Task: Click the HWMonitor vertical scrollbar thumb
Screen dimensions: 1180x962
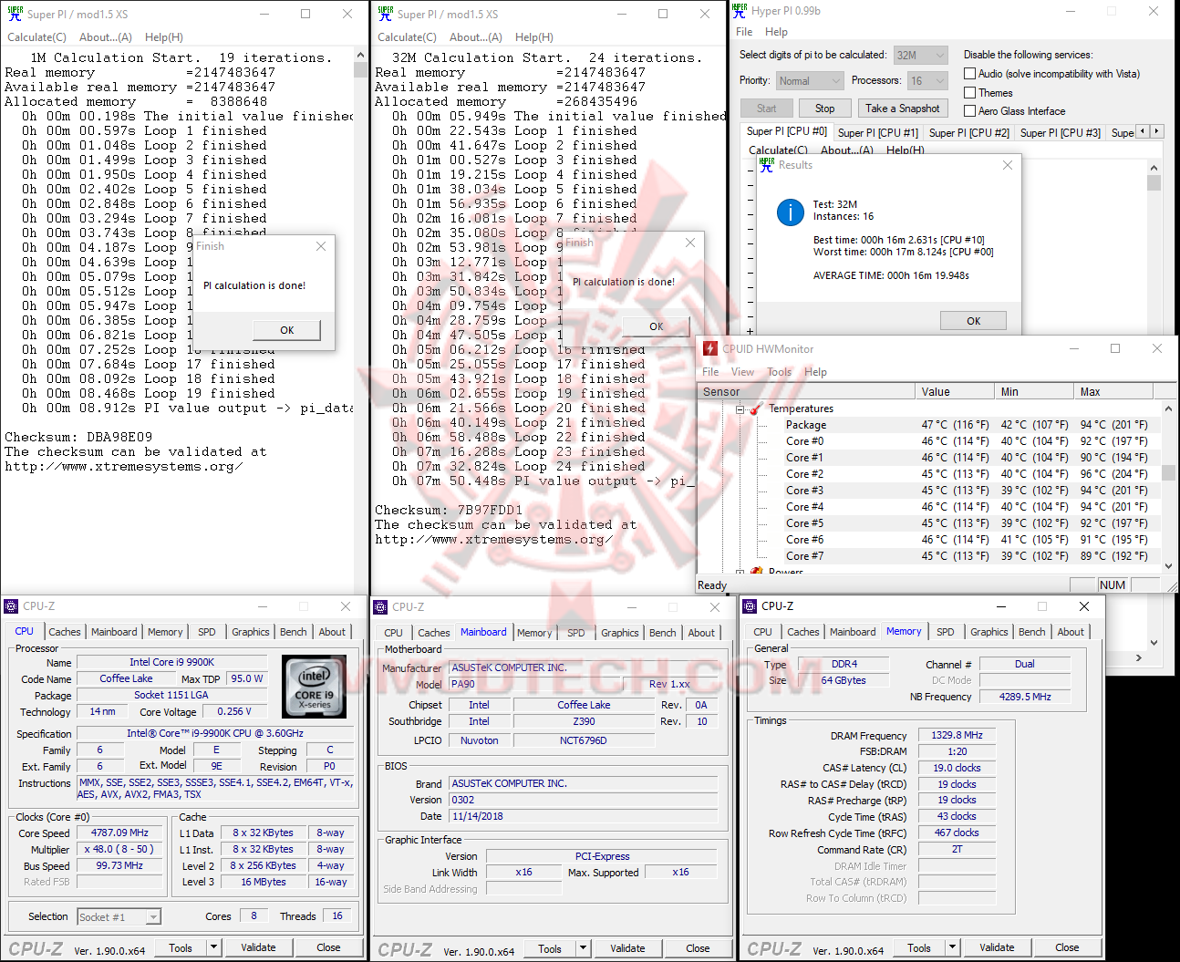Action: [1169, 473]
